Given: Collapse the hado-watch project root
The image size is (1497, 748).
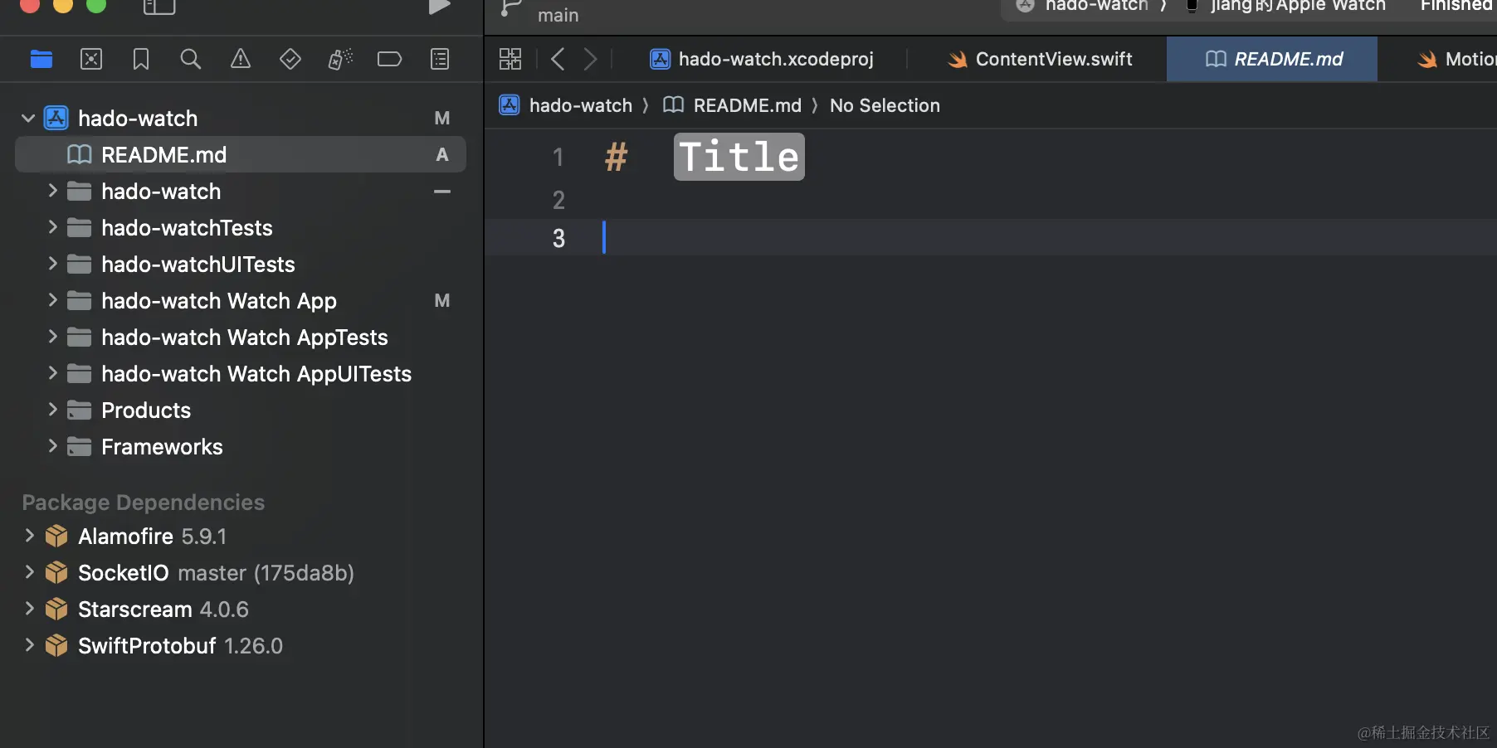Looking at the screenshot, I should (x=28, y=119).
